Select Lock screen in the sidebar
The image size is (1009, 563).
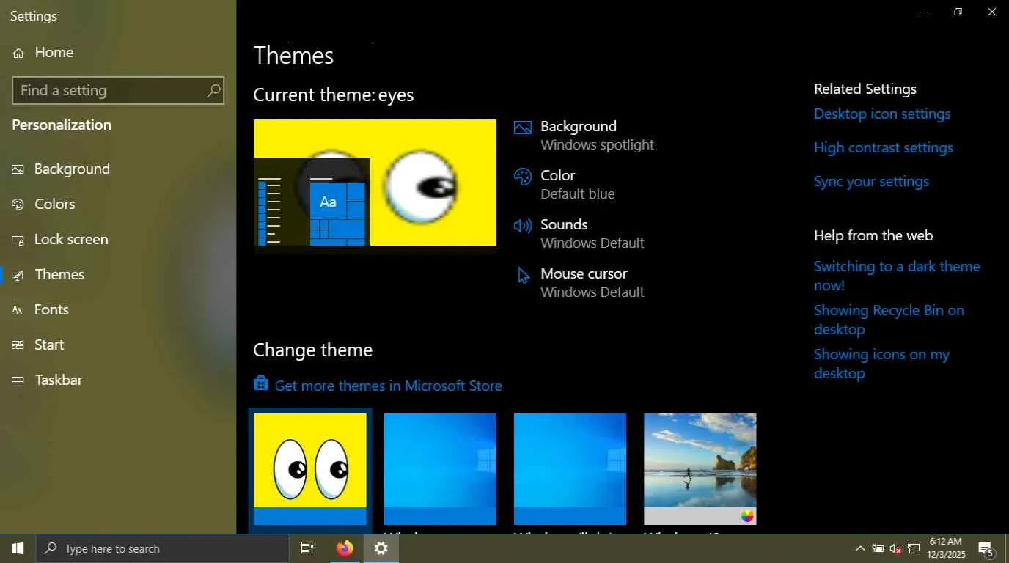point(71,239)
